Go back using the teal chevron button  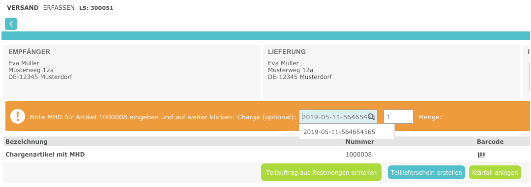click(x=11, y=24)
